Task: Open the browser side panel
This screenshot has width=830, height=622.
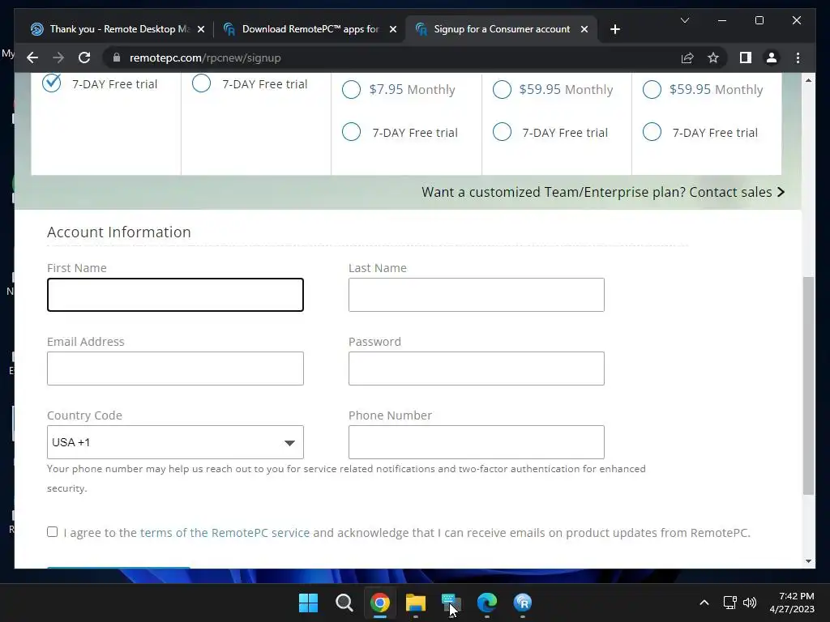Action: (x=746, y=58)
